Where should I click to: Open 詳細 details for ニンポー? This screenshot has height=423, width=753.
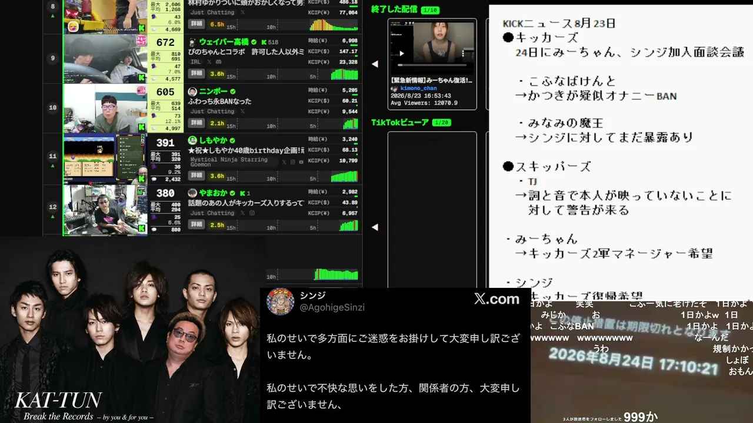point(196,123)
